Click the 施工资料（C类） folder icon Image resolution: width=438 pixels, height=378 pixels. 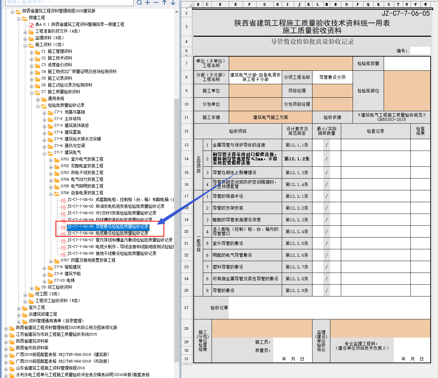(x=31, y=45)
